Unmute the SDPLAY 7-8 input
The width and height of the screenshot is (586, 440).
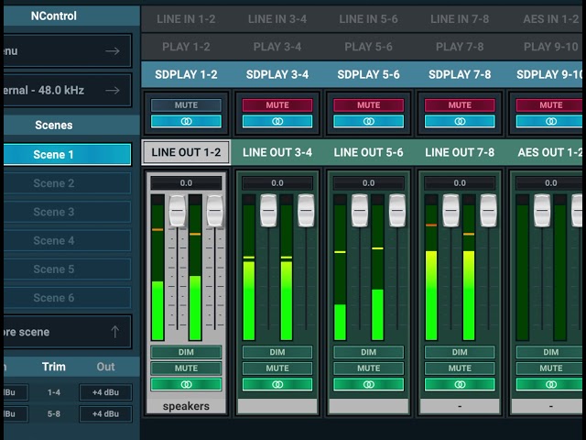(460, 105)
